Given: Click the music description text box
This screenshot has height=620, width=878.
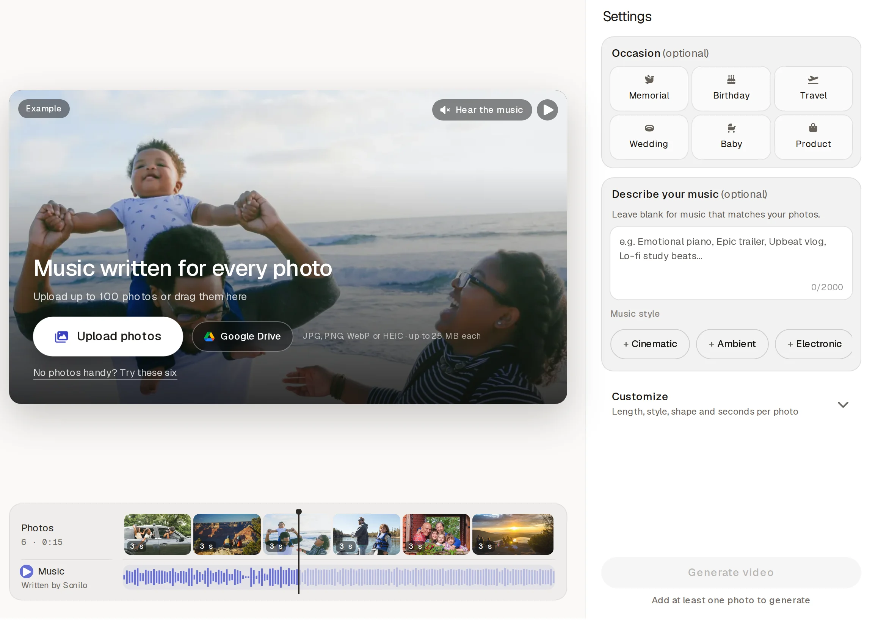Looking at the screenshot, I should point(732,263).
